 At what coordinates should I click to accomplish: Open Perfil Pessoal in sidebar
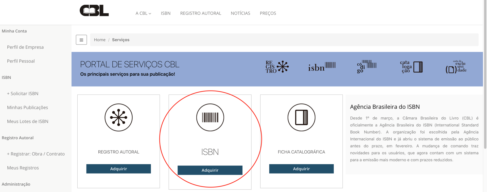(x=21, y=61)
